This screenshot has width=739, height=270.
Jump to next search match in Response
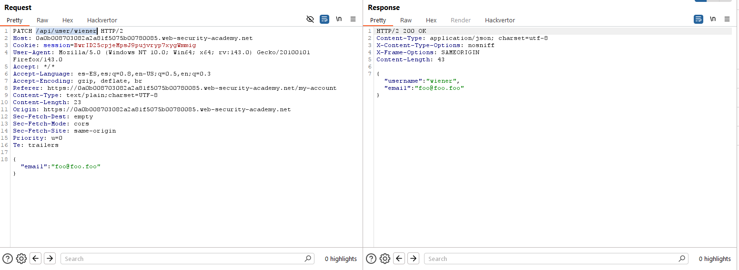[x=413, y=259]
